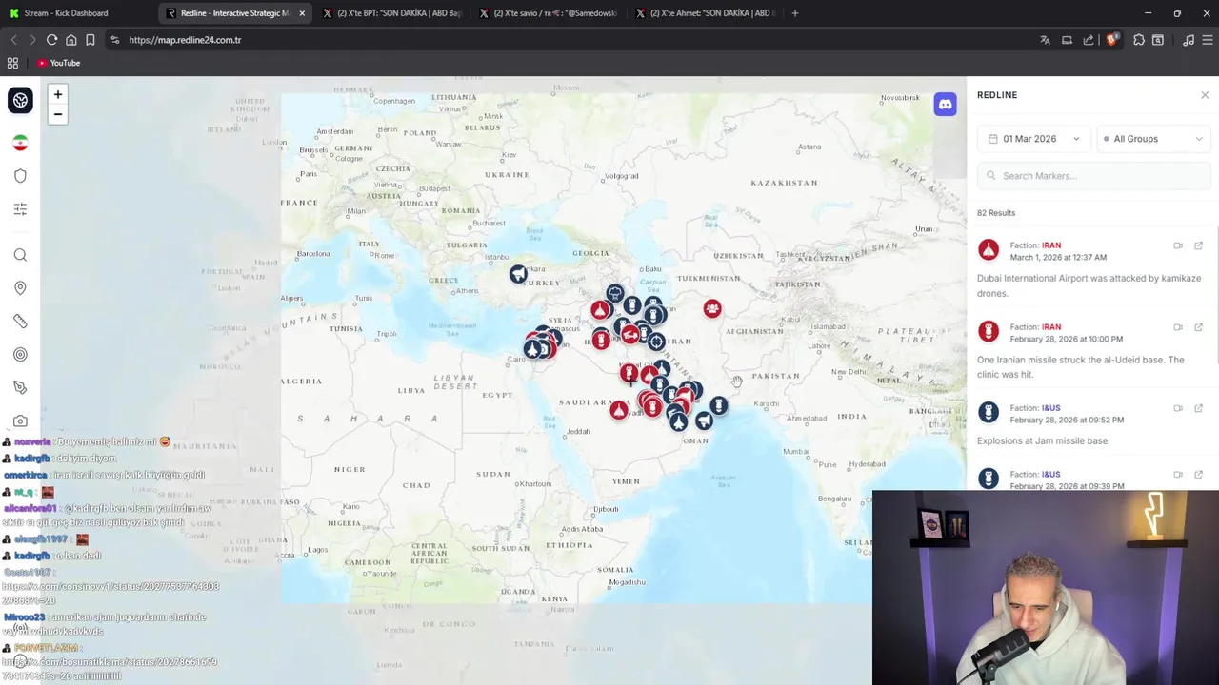Click the Redline logo in the sidebar
The width and height of the screenshot is (1219, 685).
tap(20, 100)
